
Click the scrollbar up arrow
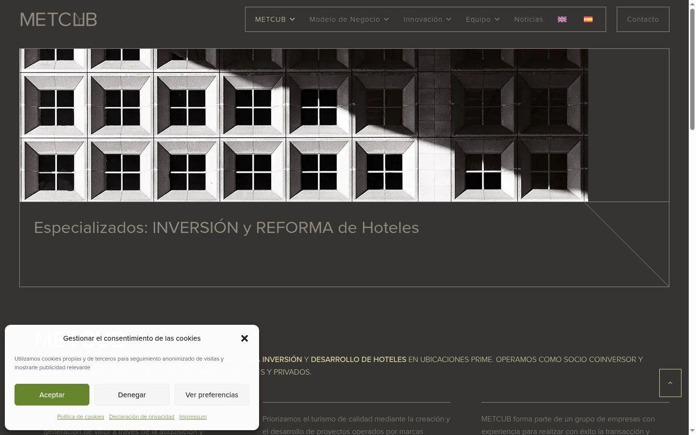(692, 4)
